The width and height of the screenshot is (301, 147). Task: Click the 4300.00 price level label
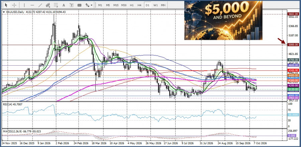pyautogui.click(x=293, y=80)
